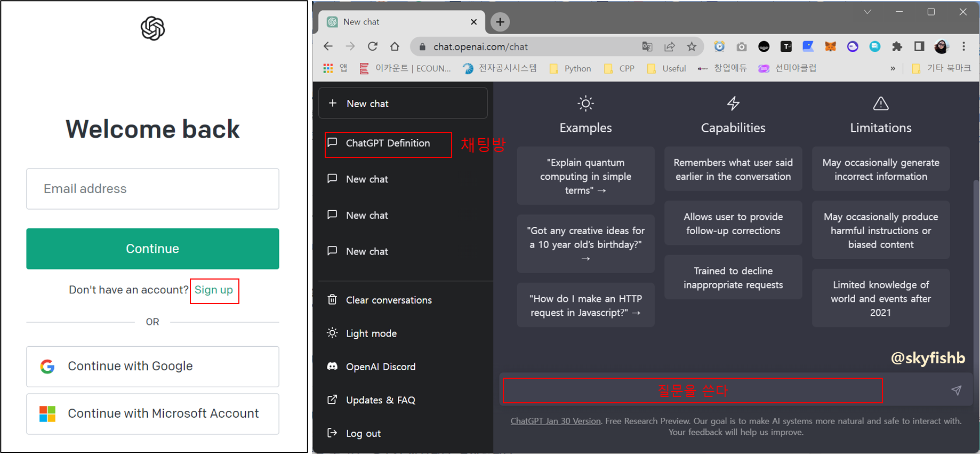Bookmark this page with star icon
The image size is (980, 454).
click(692, 46)
